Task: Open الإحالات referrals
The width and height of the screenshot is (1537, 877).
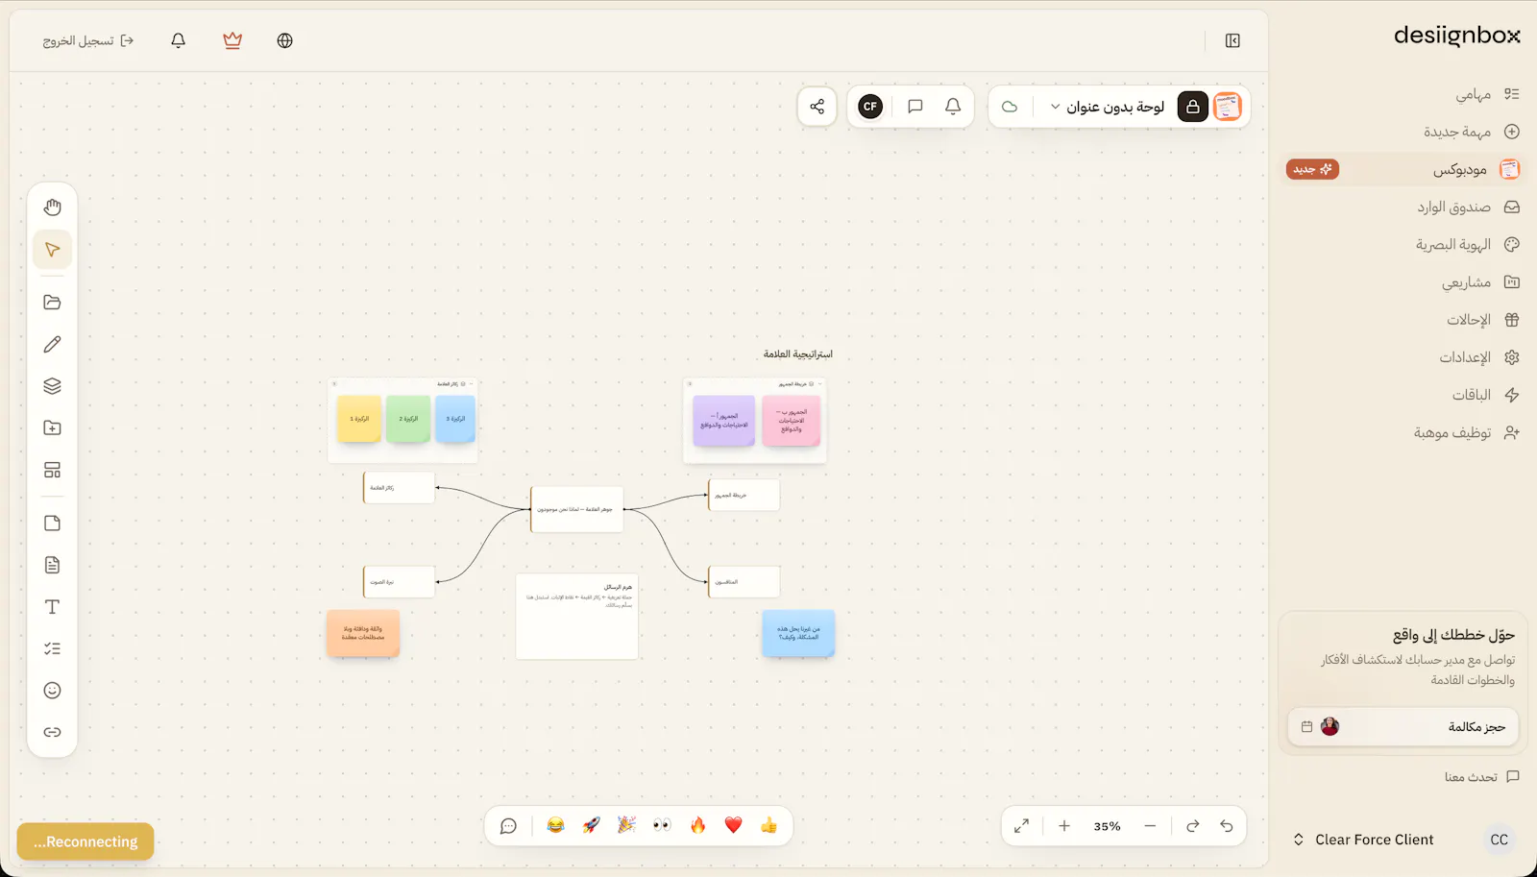Action: 1483,320
